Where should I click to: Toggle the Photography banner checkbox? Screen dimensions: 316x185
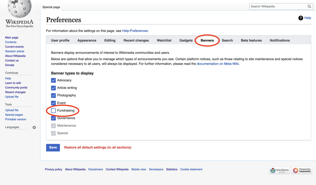point(53,96)
